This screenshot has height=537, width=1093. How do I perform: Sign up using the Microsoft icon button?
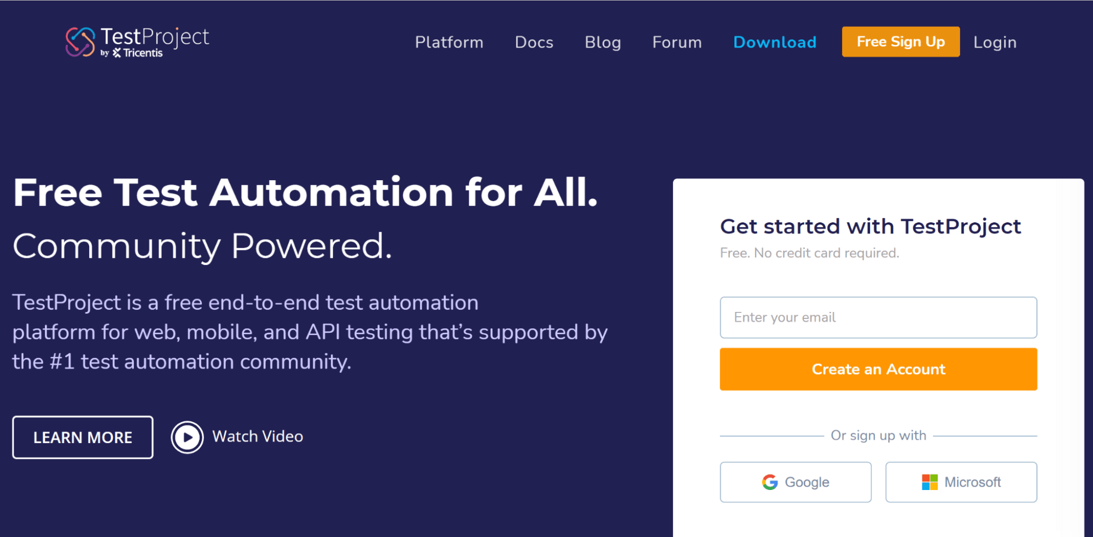coord(961,482)
